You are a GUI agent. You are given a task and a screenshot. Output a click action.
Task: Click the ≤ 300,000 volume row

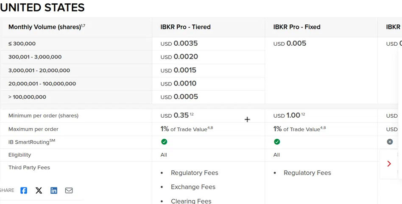[x=22, y=44]
